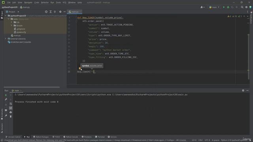Open the main run configuration dropdown
This screenshot has width=253, height=142.
coord(214,7)
